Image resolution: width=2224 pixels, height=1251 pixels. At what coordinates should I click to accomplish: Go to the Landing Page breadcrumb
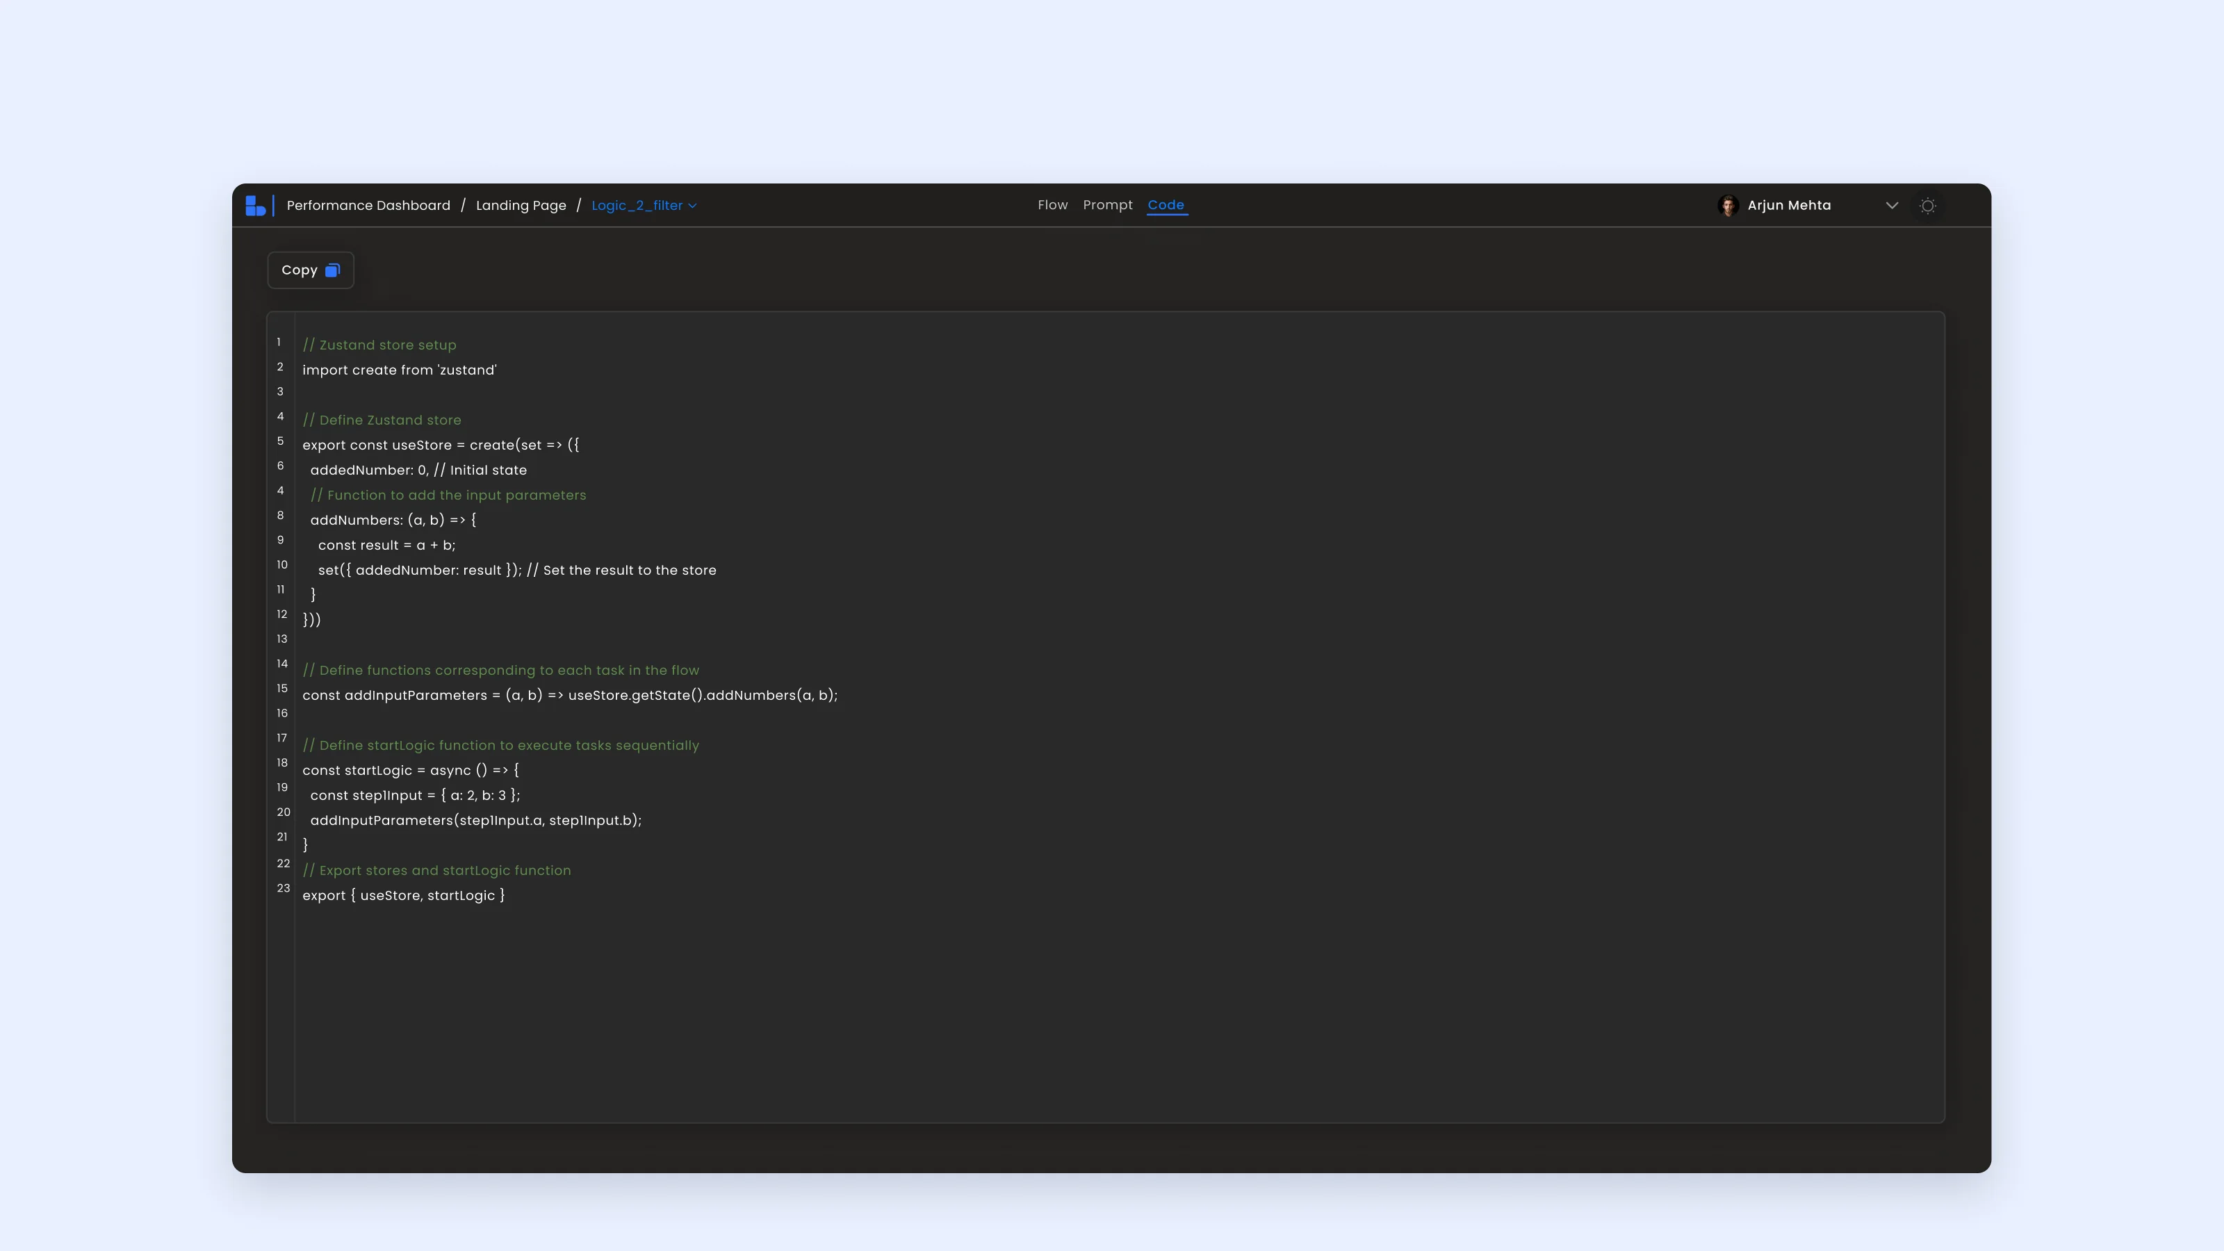click(521, 206)
